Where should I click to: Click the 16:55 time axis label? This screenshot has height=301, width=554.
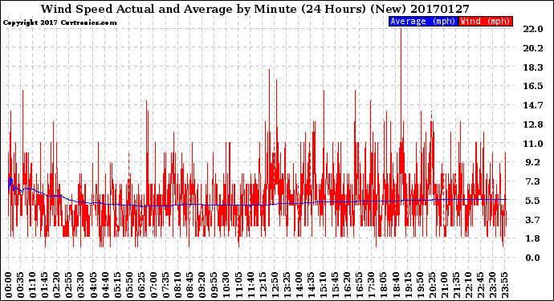pos(360,285)
